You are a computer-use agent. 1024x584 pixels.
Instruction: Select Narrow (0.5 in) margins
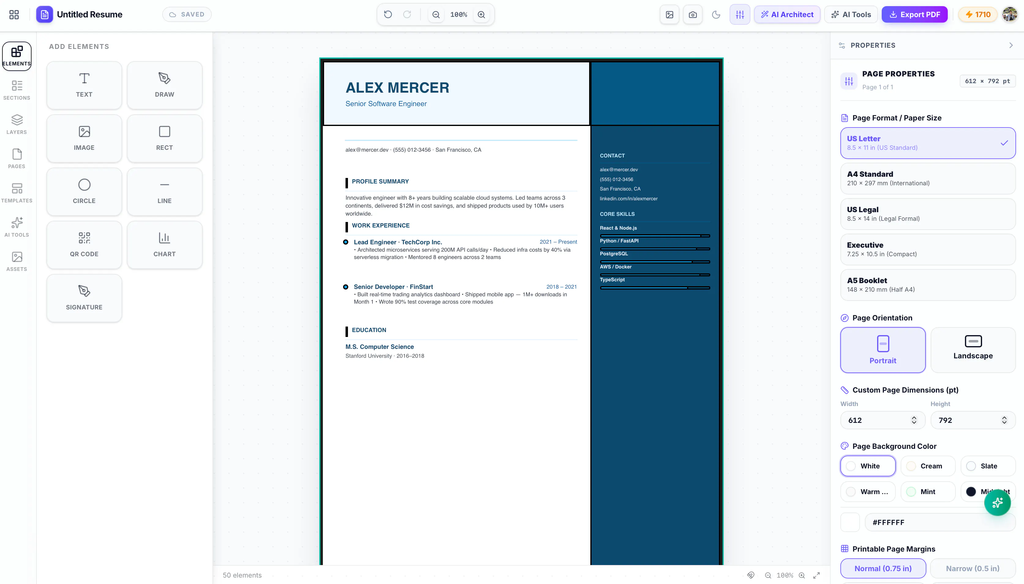[x=973, y=568]
